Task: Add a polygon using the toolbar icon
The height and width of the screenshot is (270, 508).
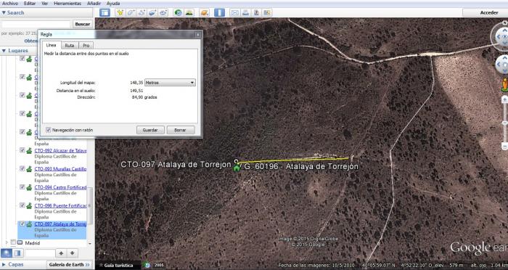Action: (131, 12)
